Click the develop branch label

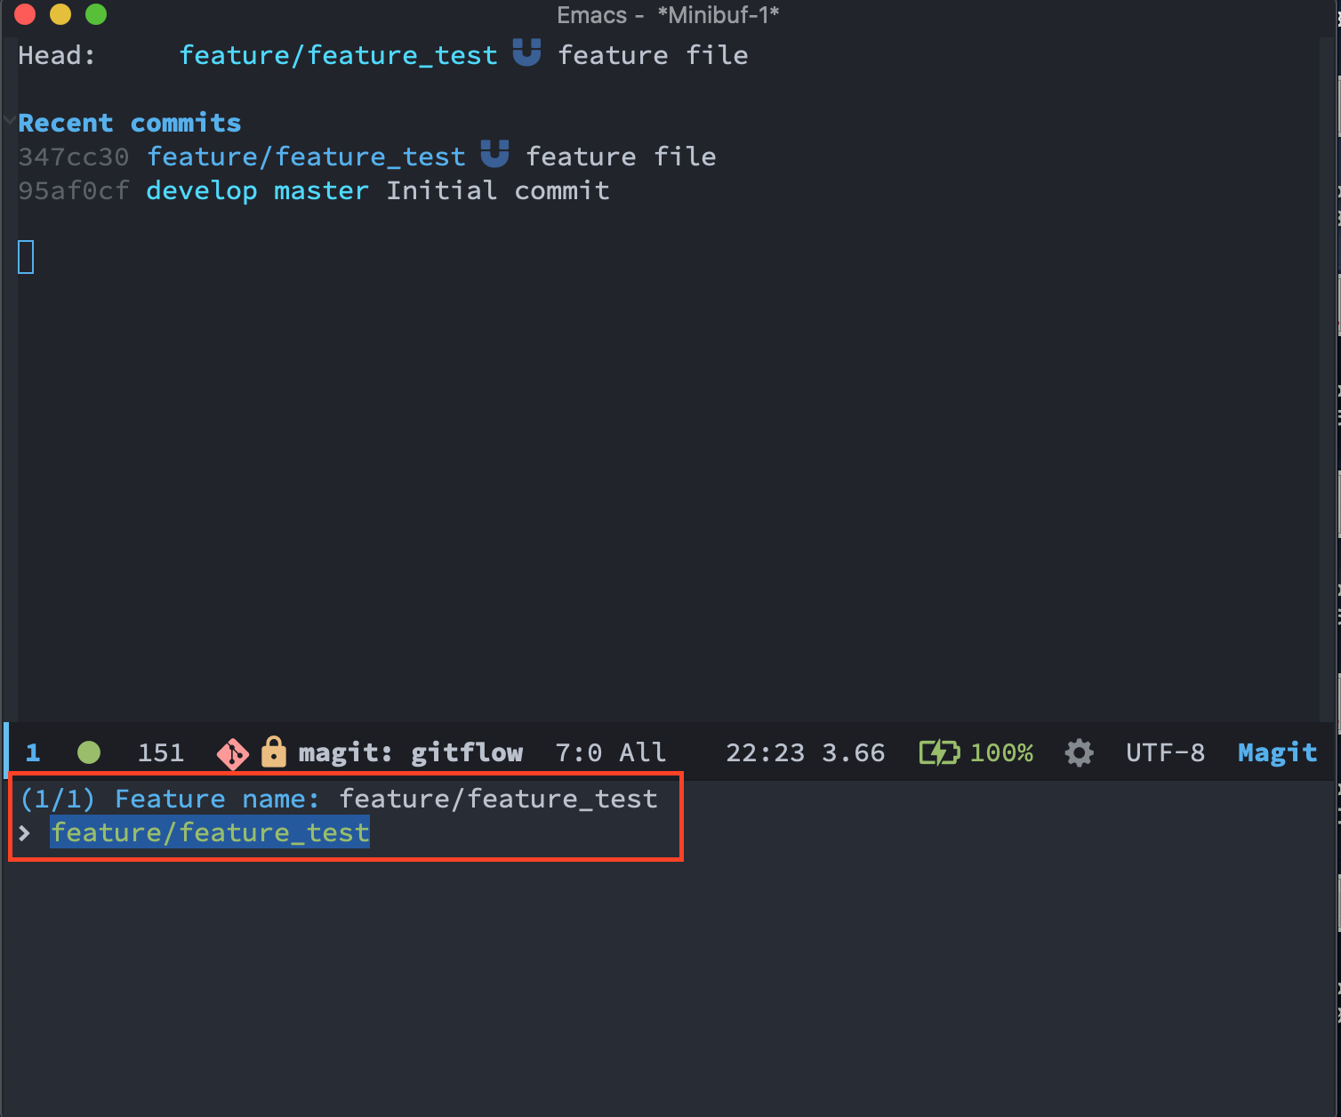(202, 191)
